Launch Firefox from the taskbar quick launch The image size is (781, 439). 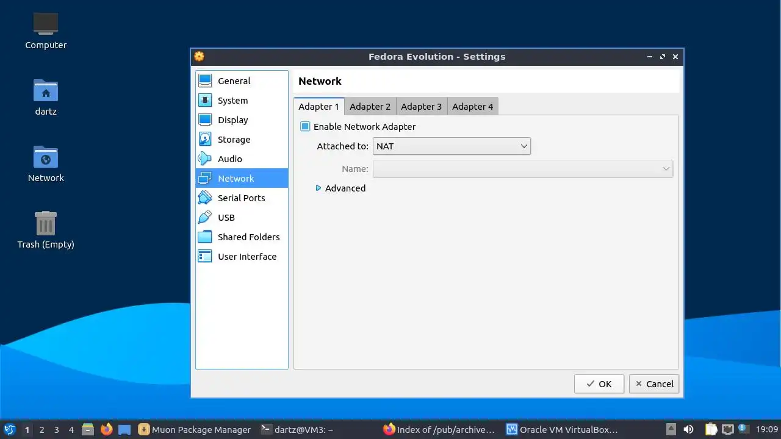coord(106,429)
